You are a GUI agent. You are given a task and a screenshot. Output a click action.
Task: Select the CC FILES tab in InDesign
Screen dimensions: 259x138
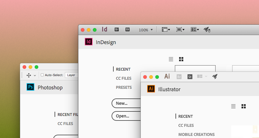(x=124, y=78)
